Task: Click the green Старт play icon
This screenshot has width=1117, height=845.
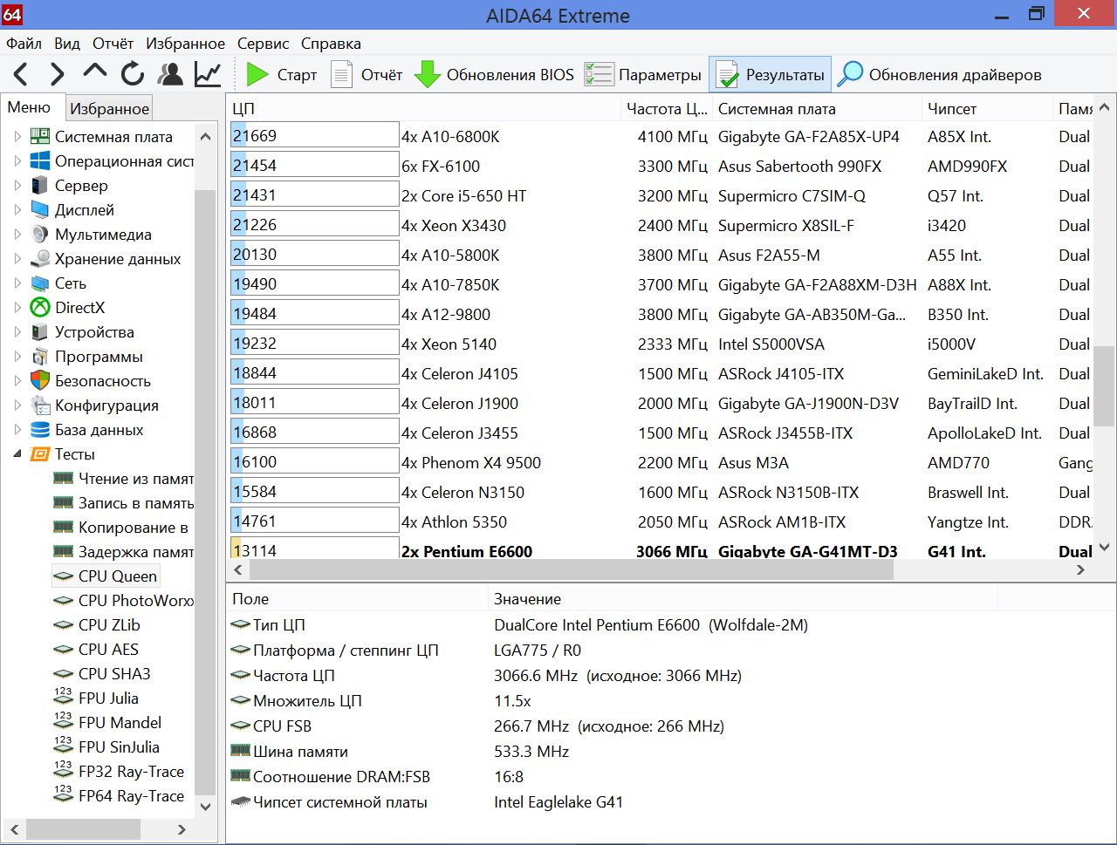Action: click(257, 74)
